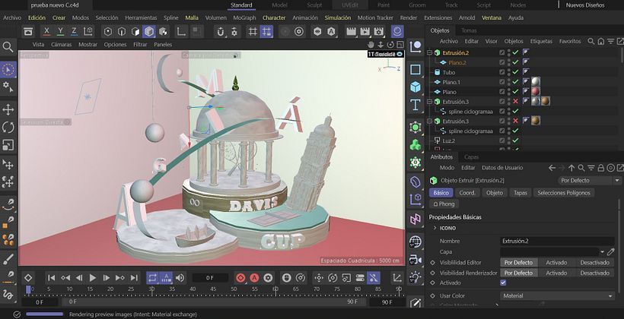Toggle visibility dots of Plano.1
The image size is (624, 319).
(508, 82)
